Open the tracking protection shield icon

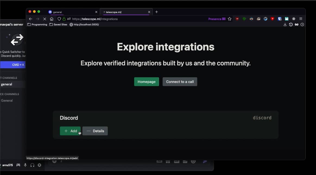[59, 19]
